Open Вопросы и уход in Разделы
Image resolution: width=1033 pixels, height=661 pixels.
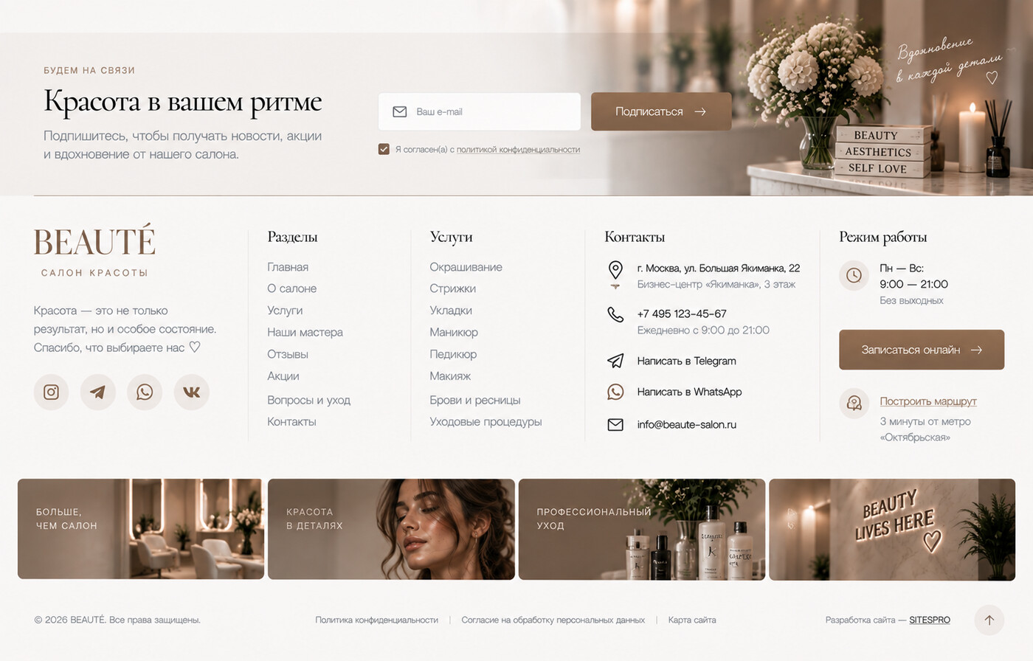coord(308,400)
